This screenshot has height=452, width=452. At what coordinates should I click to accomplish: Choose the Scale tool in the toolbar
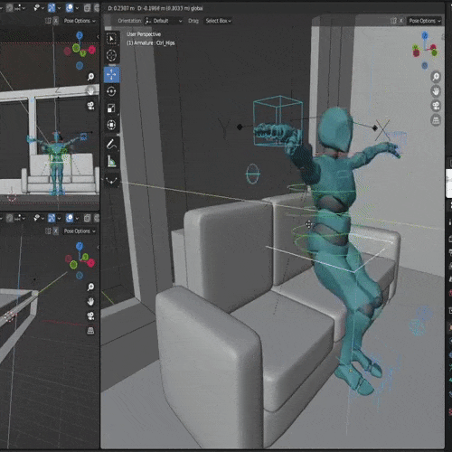point(111,108)
